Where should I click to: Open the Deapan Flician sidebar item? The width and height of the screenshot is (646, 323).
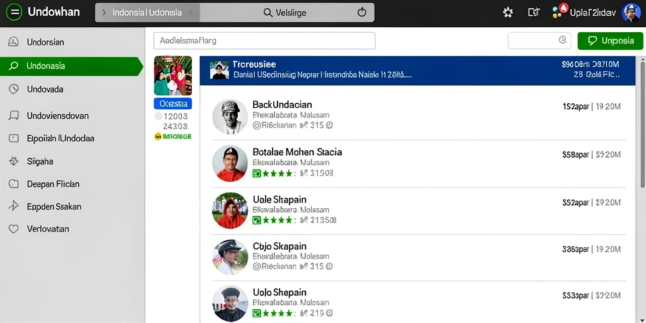click(x=72, y=184)
